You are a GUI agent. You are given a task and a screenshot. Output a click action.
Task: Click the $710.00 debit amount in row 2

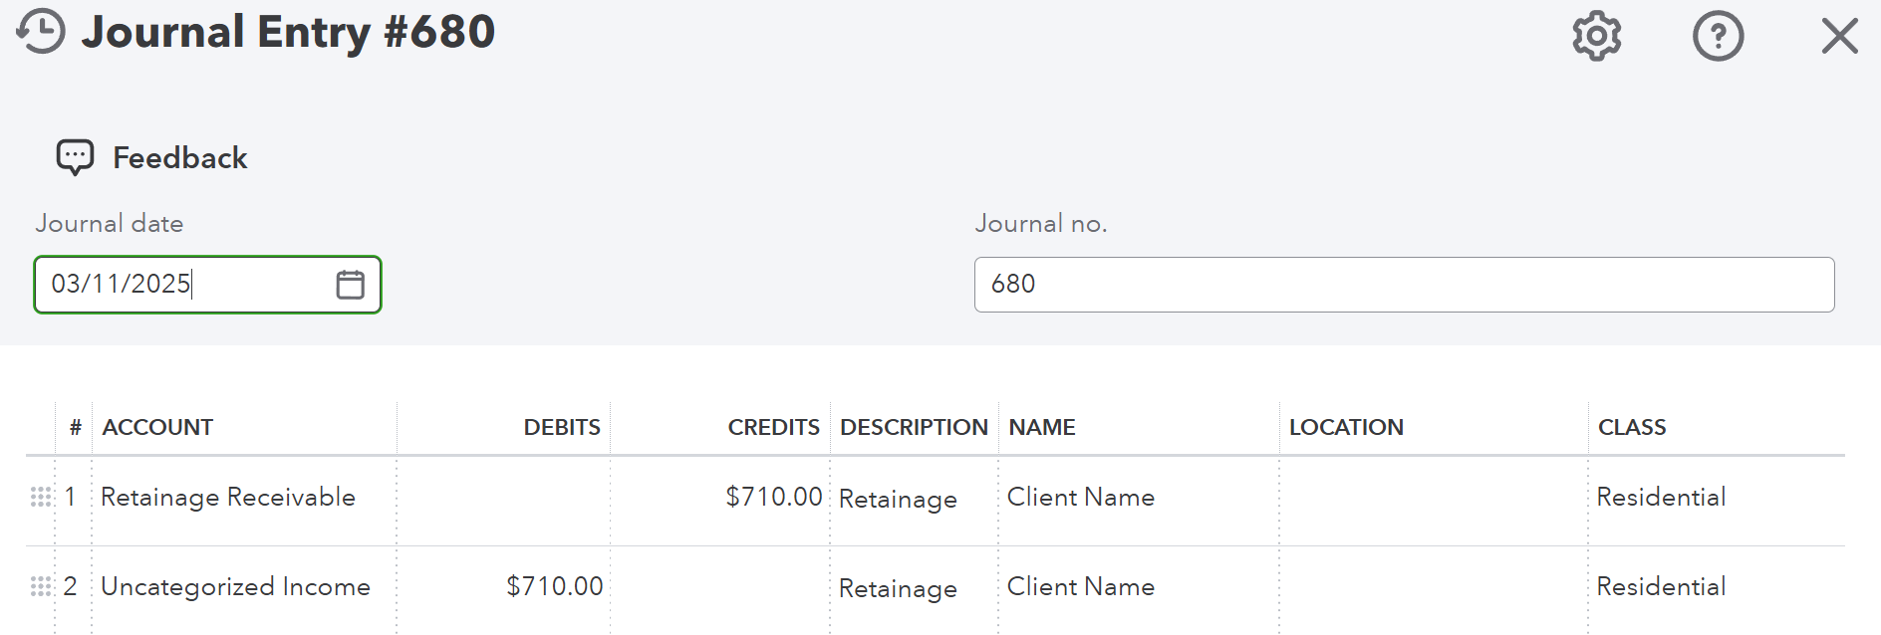point(554,586)
